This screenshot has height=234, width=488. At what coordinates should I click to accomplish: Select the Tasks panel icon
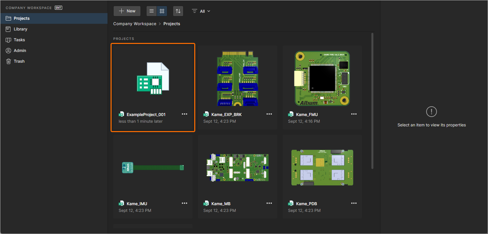coord(8,40)
